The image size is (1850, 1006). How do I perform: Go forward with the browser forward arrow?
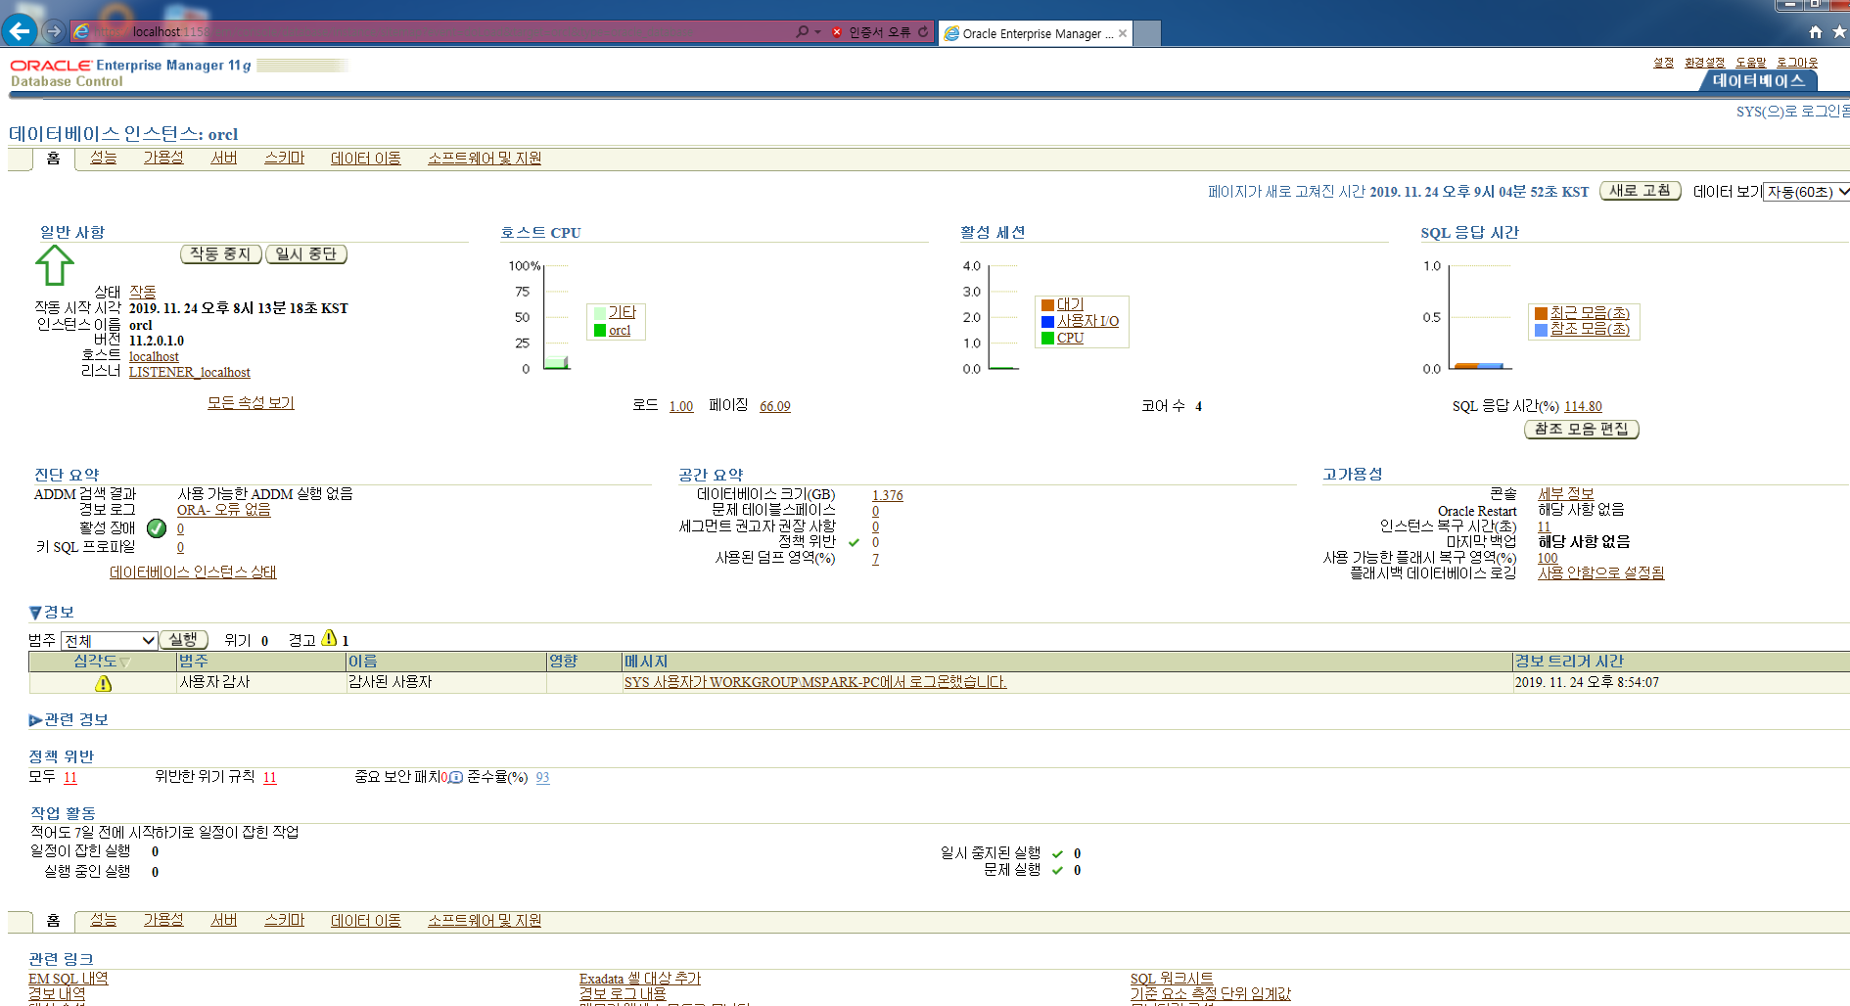(x=55, y=31)
